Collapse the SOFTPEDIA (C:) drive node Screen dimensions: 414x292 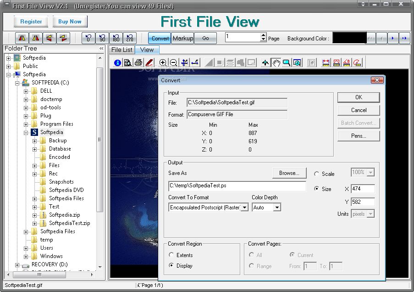17,83
